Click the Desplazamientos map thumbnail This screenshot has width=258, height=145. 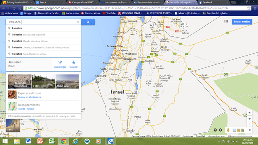(x=12, y=106)
